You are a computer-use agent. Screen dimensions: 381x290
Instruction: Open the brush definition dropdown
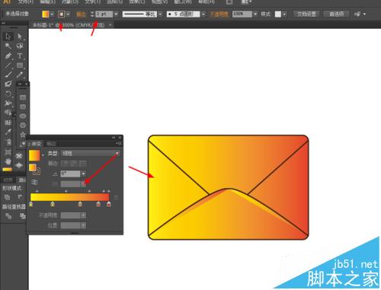(203, 14)
